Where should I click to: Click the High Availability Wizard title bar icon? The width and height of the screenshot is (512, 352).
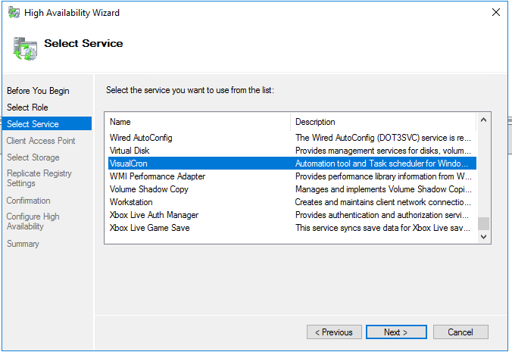click(x=14, y=13)
